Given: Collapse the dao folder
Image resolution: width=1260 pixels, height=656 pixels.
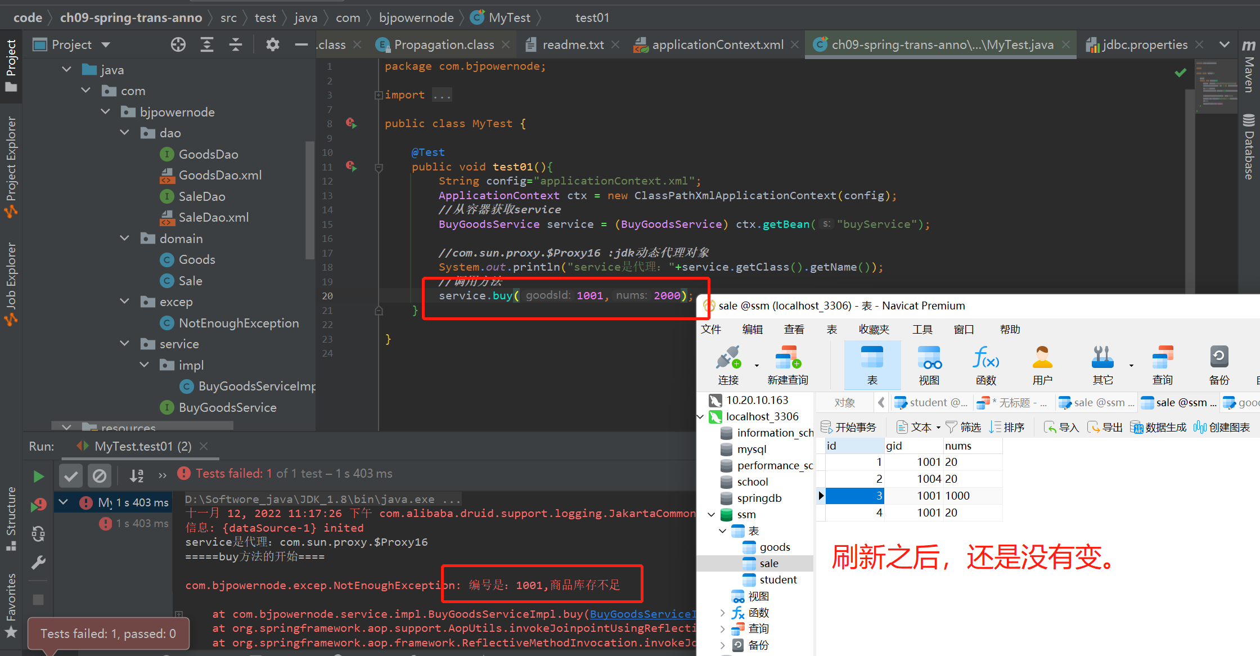Looking at the screenshot, I should (125, 133).
